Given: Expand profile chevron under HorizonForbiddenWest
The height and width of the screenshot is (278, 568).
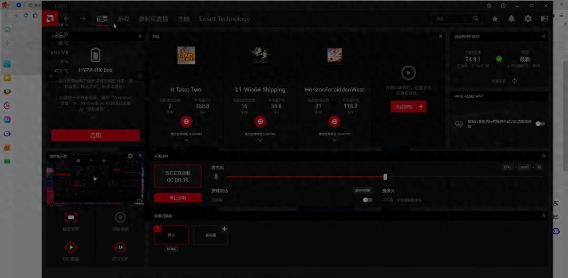Looking at the screenshot, I should [x=334, y=140].
